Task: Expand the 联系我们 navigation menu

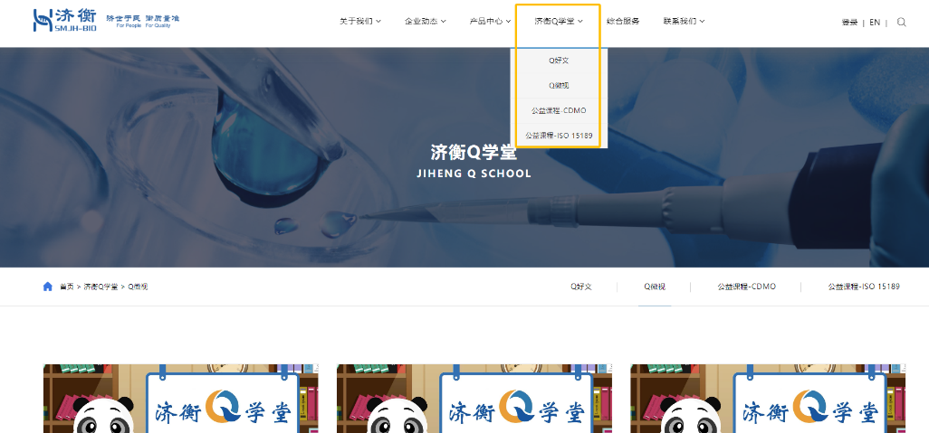Action: tap(684, 22)
